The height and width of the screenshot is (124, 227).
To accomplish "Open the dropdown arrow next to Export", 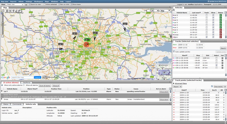I will coord(181,87).
